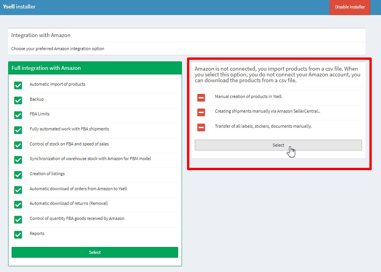
Task: Click 'Choose your preferred Amazon integration option' text
Action: (58, 49)
